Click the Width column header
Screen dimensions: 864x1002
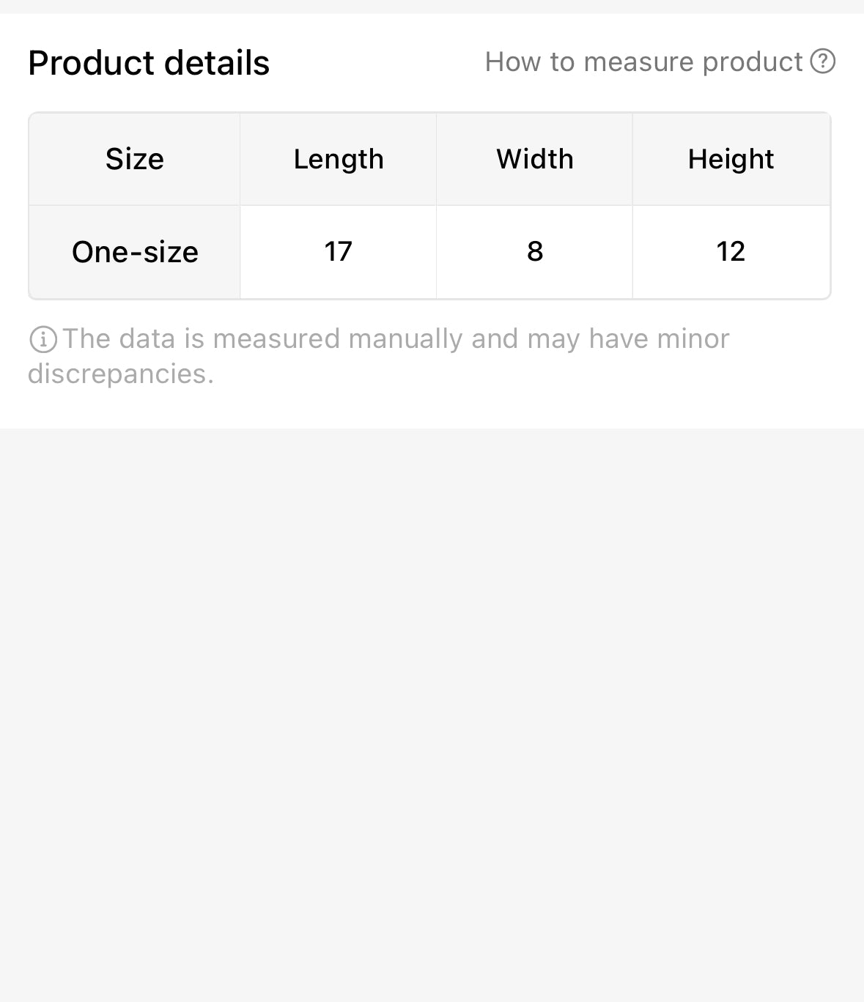535,159
